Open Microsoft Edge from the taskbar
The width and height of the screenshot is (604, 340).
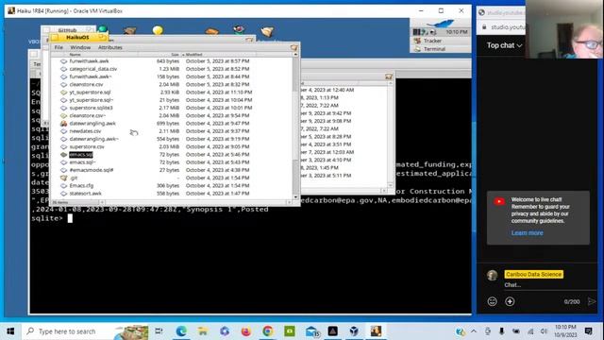click(x=181, y=331)
